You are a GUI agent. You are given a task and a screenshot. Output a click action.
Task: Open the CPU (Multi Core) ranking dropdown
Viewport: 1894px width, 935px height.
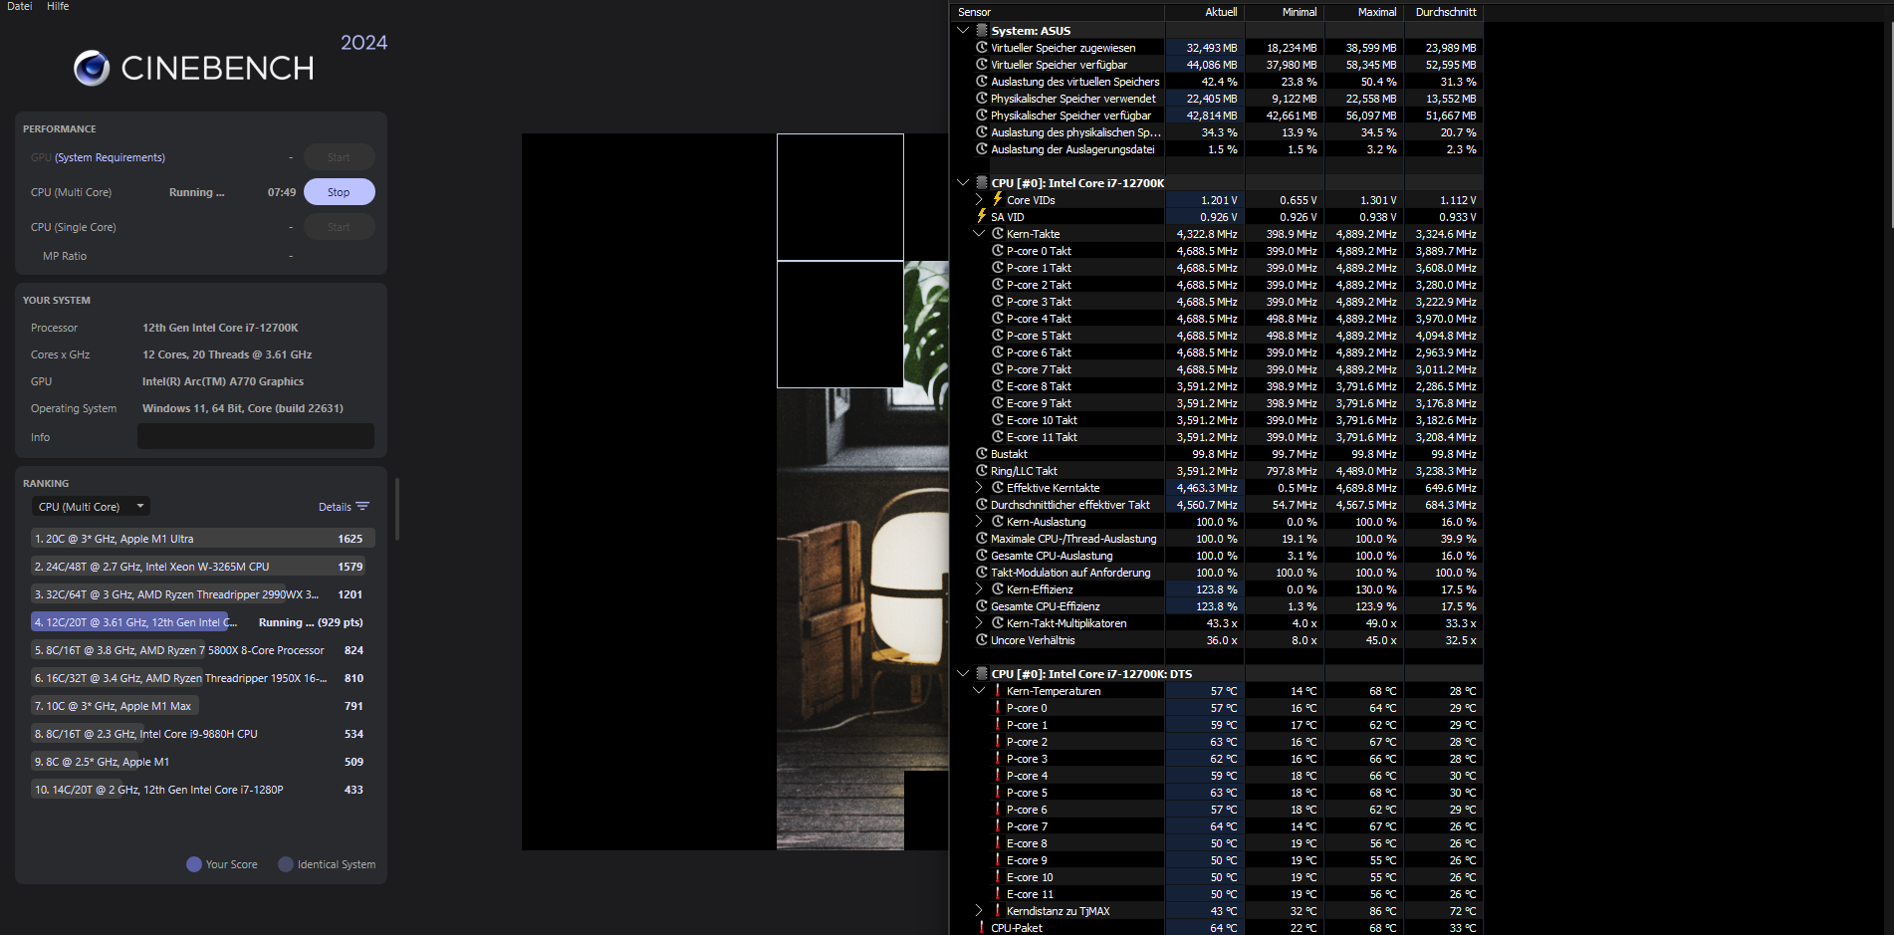pyautogui.click(x=91, y=507)
